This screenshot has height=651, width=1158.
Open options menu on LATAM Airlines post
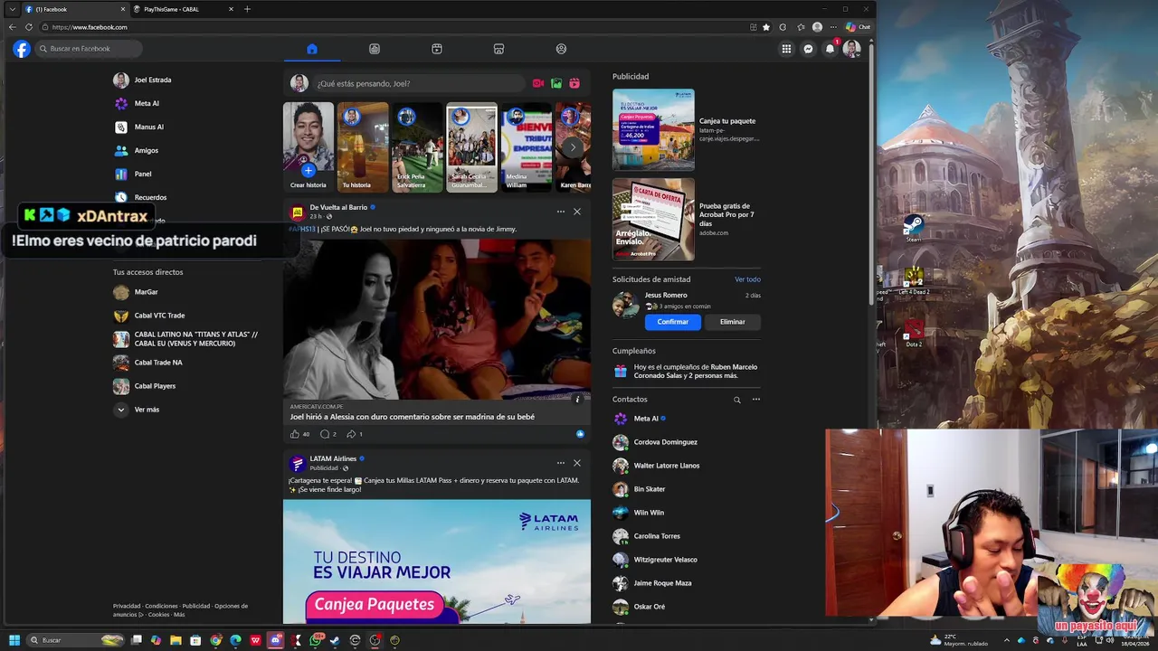[561, 463]
